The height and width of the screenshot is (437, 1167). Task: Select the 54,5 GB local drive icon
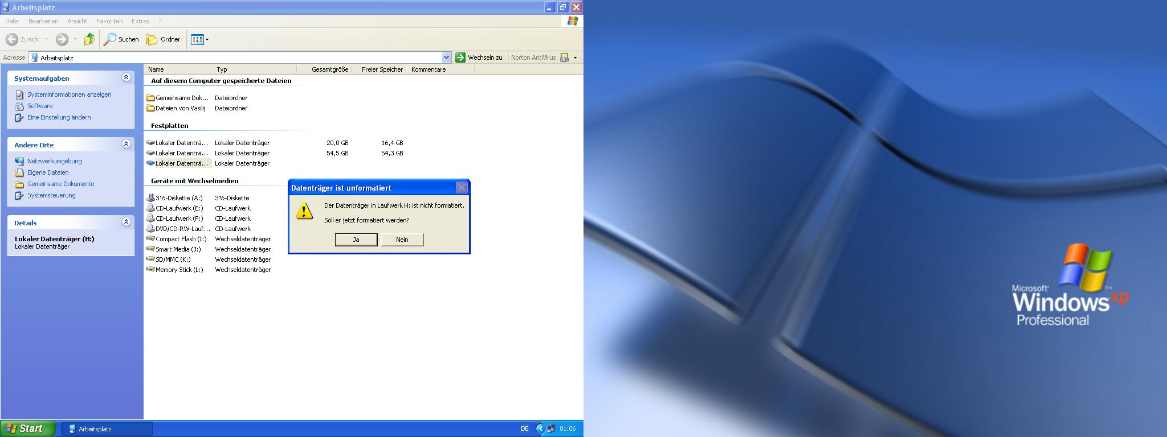coord(150,153)
